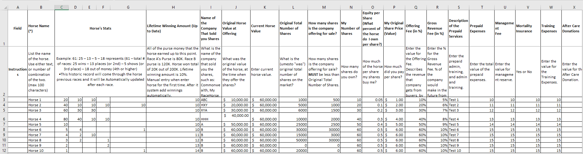
Task: Select the 'Test 10' description cell
Action: point(459,151)
